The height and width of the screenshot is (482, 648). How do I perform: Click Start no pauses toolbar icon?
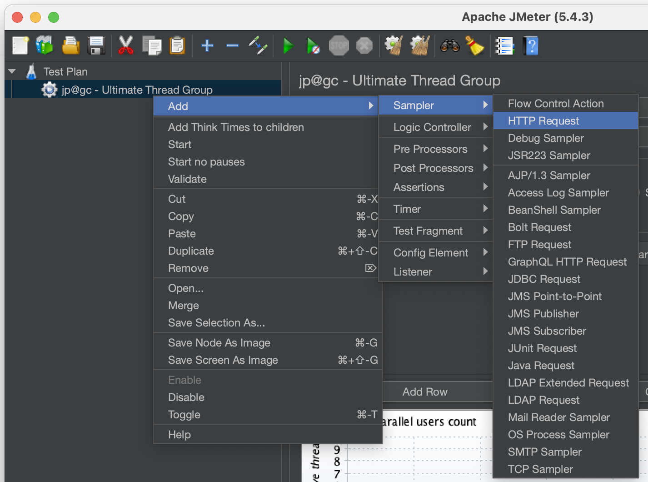(x=313, y=46)
